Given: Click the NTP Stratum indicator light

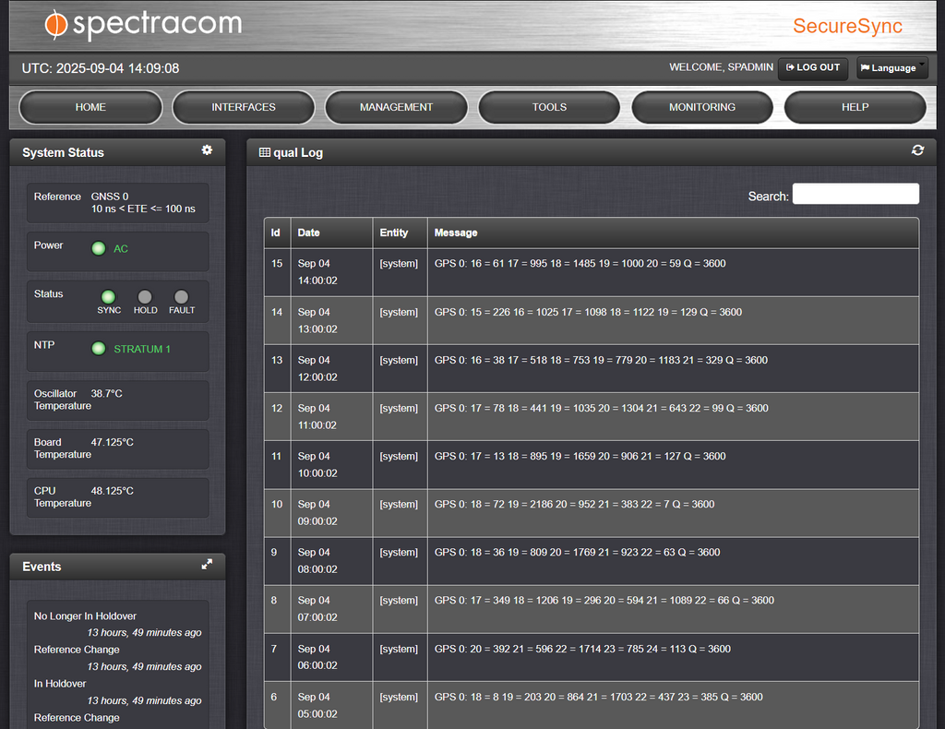Looking at the screenshot, I should 98,348.
